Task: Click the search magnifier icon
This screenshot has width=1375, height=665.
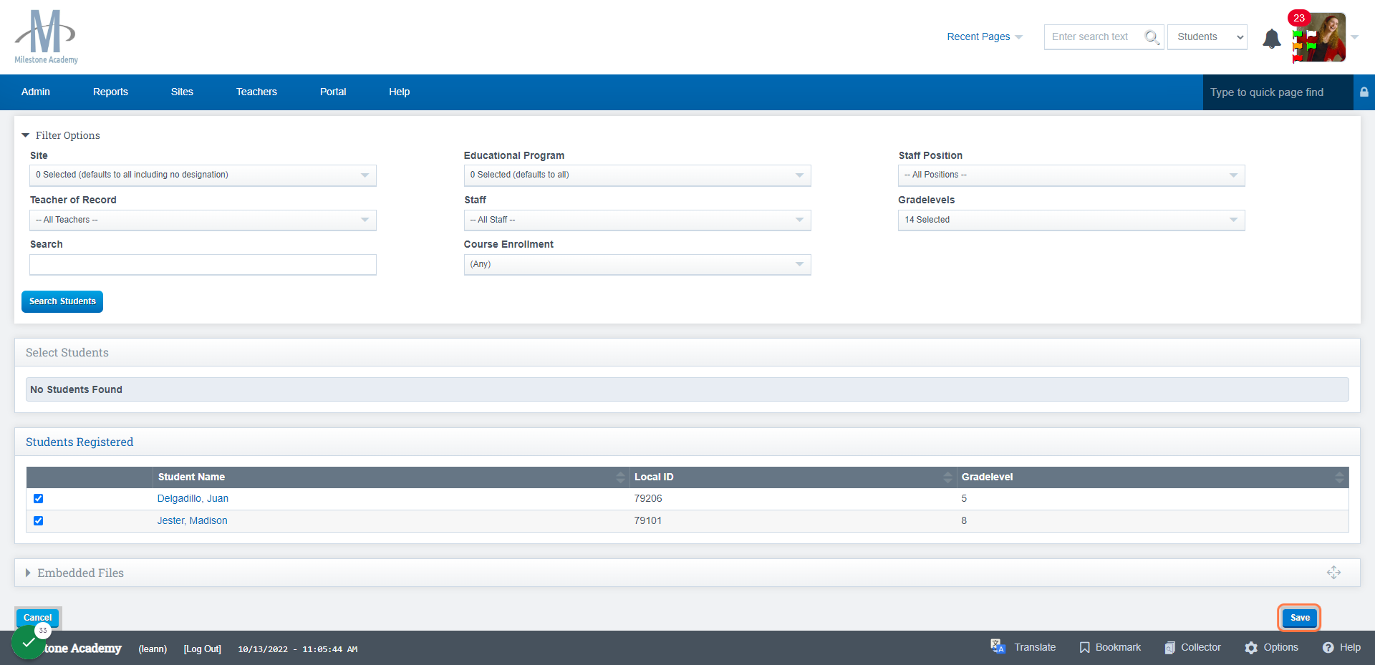Action: point(1152,37)
